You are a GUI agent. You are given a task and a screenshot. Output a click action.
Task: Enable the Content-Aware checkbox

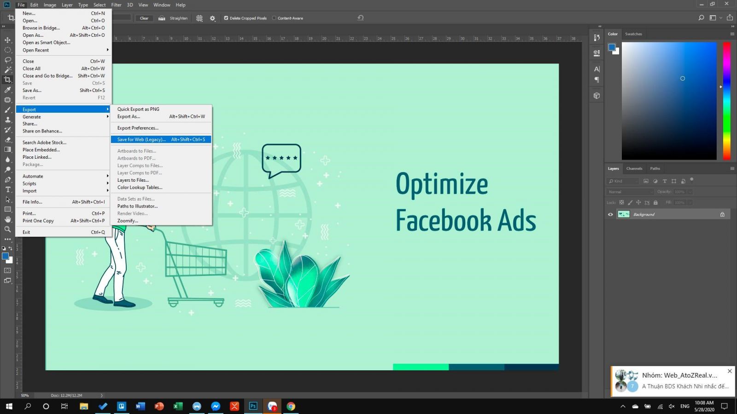pyautogui.click(x=274, y=18)
